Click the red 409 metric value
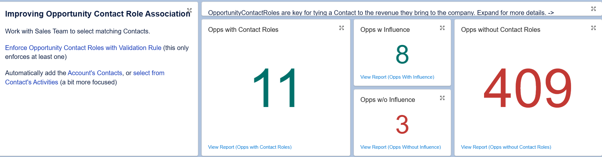602x157 pixels. click(528, 88)
